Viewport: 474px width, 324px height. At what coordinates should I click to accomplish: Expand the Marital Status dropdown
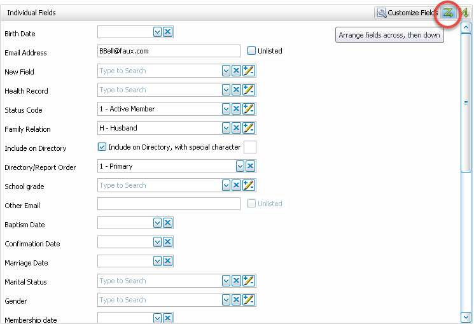tap(226, 281)
